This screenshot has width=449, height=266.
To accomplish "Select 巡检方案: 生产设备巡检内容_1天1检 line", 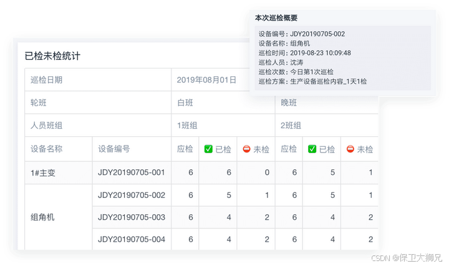I will (312, 81).
